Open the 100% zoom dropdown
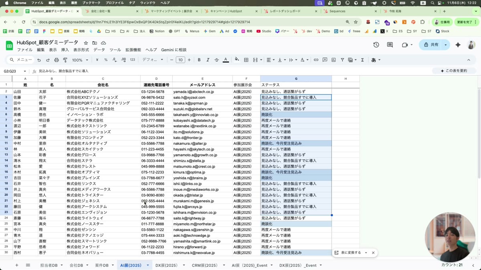Viewport: 481px width, 270px height. click(x=80, y=60)
